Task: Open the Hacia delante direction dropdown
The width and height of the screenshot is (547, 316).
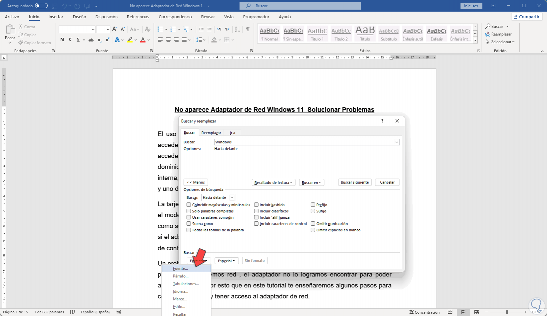Action: pos(232,197)
